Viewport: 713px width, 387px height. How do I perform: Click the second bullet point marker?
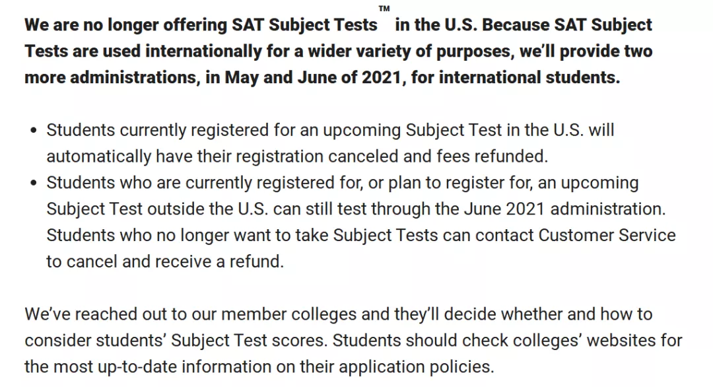tap(33, 184)
